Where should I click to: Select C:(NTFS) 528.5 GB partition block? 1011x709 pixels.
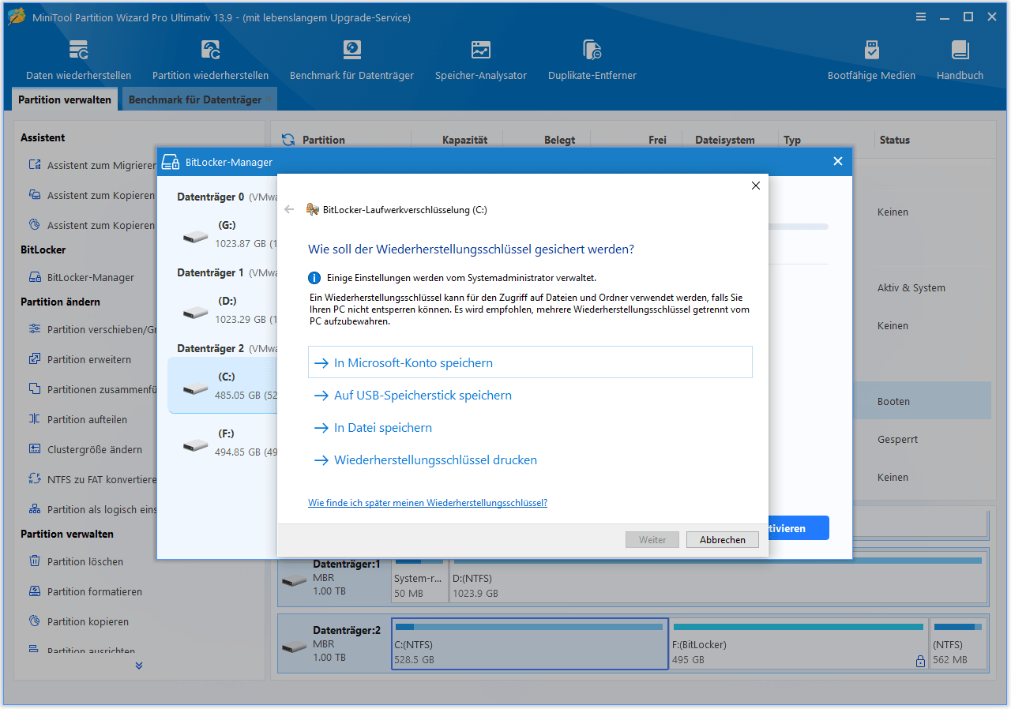click(x=530, y=644)
